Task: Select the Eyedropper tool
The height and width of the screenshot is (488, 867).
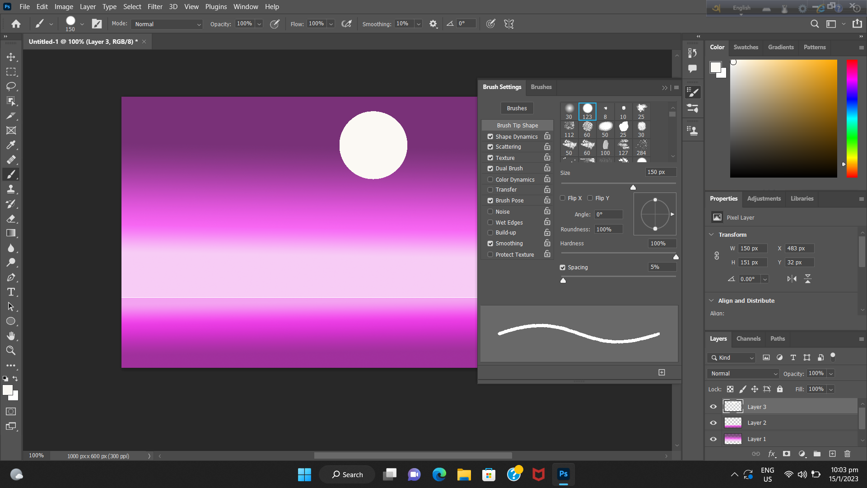Action: [x=11, y=145]
